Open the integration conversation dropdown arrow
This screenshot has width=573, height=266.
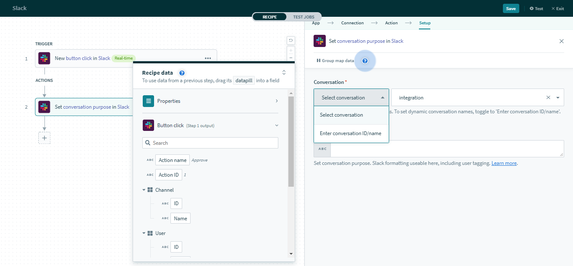point(558,98)
